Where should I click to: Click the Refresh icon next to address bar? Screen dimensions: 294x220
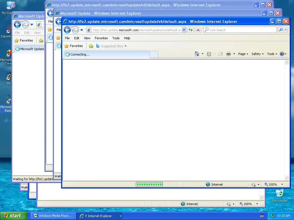(191, 30)
